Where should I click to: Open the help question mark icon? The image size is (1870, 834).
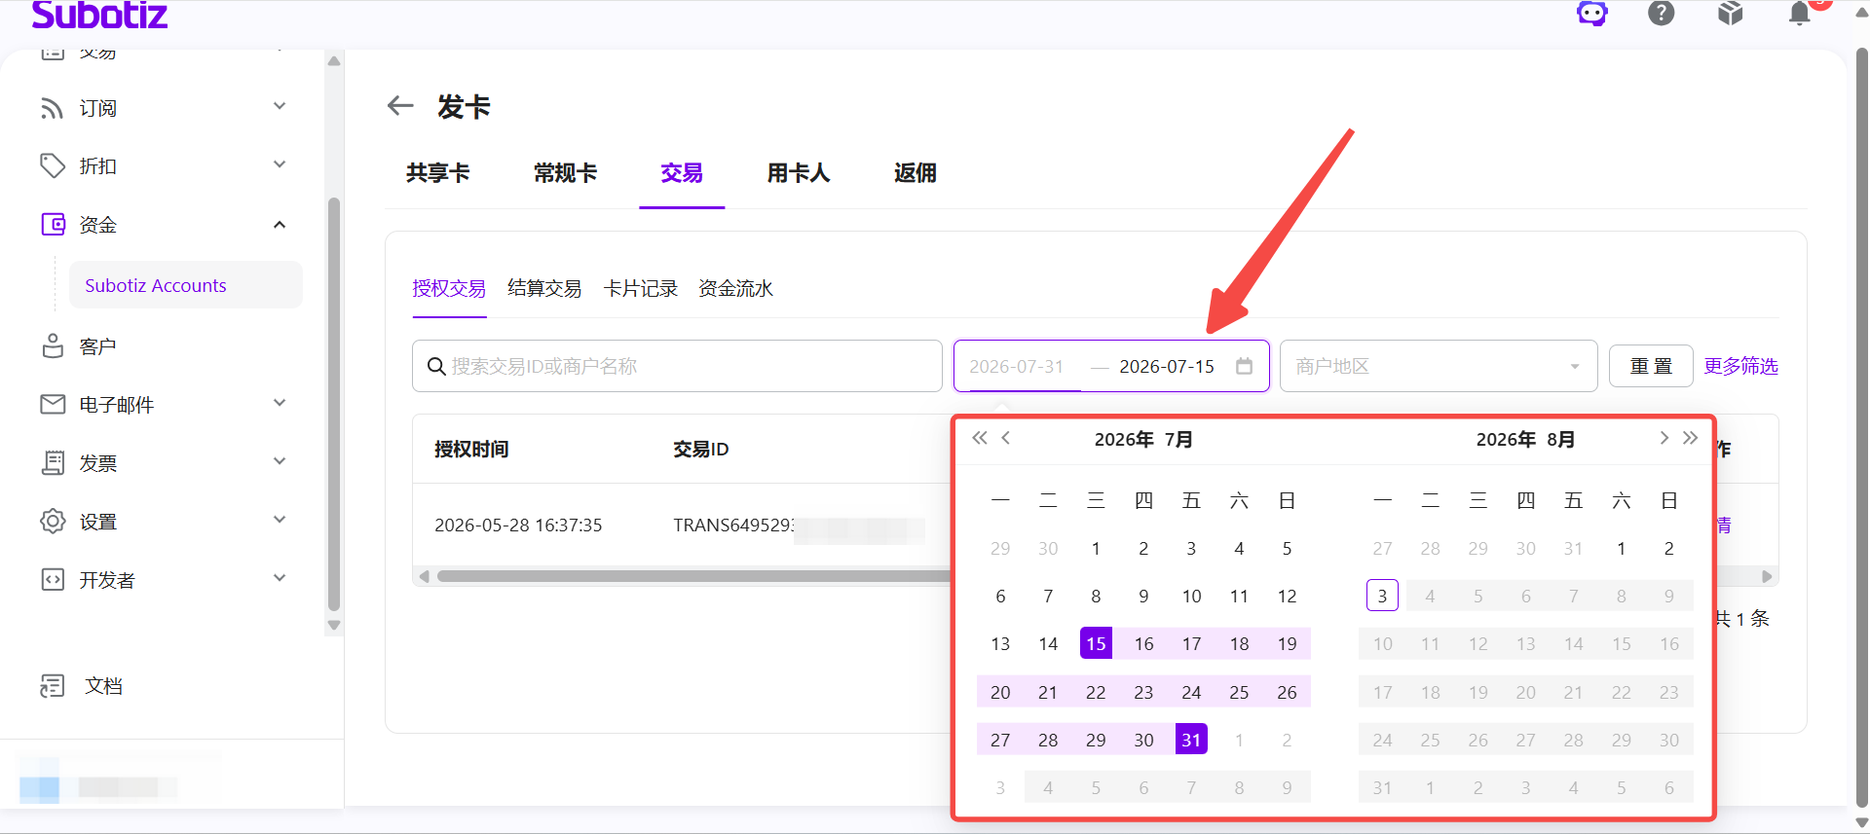point(1662,13)
